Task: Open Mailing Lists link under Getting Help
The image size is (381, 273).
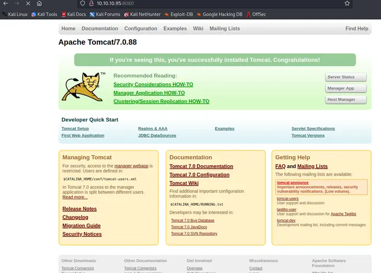Action: (x=312, y=166)
